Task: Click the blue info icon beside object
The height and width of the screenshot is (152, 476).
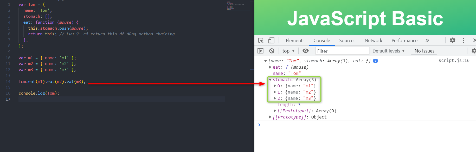Action: pyautogui.click(x=375, y=61)
